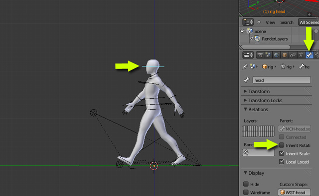Collapse the Scene tree item

pyautogui.click(x=242, y=31)
